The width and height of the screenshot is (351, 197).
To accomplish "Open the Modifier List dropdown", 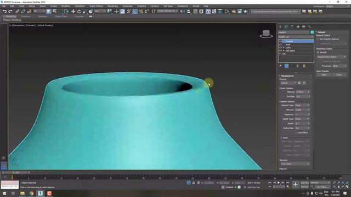I will (296, 37).
